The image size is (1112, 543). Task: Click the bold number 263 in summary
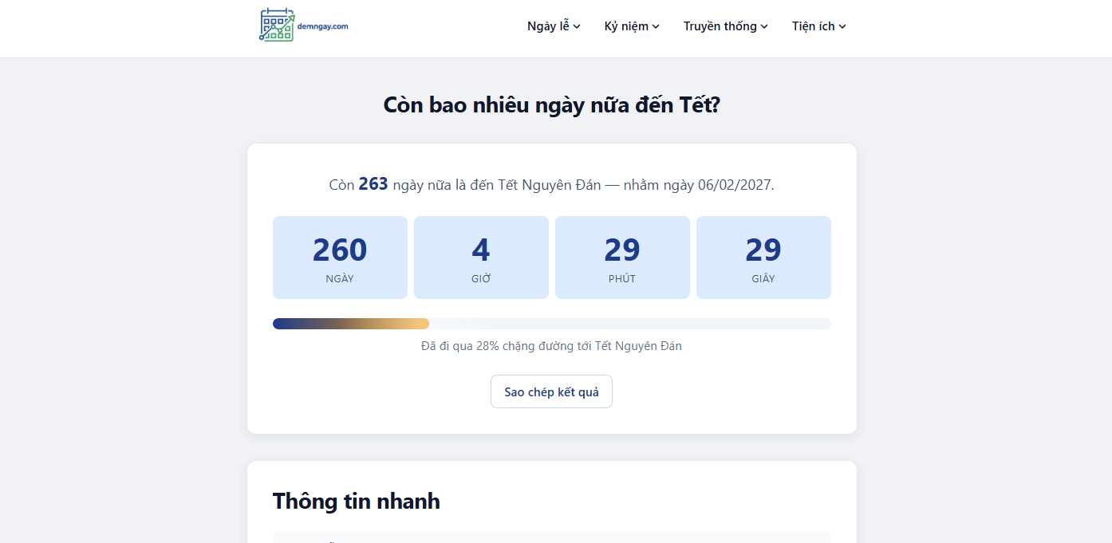point(373,184)
